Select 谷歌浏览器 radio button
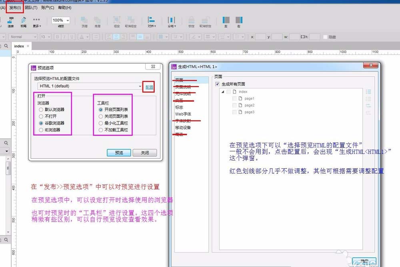 click(x=41, y=123)
